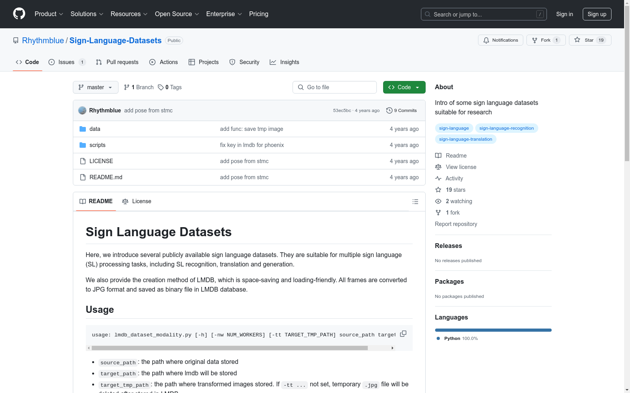Expand the Open Source menu
The image size is (630, 393).
click(177, 14)
